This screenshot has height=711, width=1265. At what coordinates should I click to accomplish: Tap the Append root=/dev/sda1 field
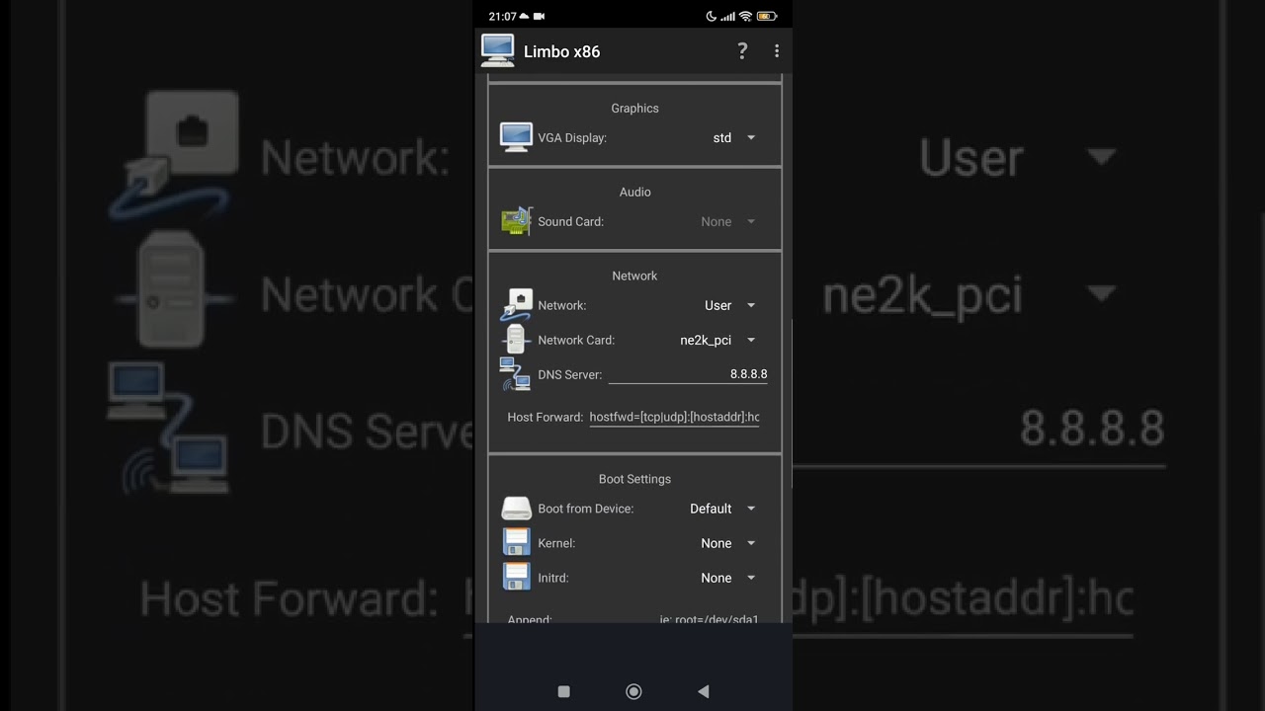coord(709,619)
